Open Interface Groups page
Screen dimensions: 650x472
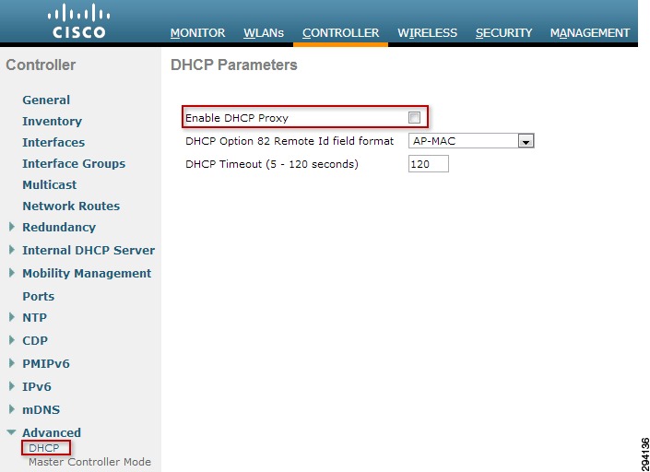click(x=74, y=163)
